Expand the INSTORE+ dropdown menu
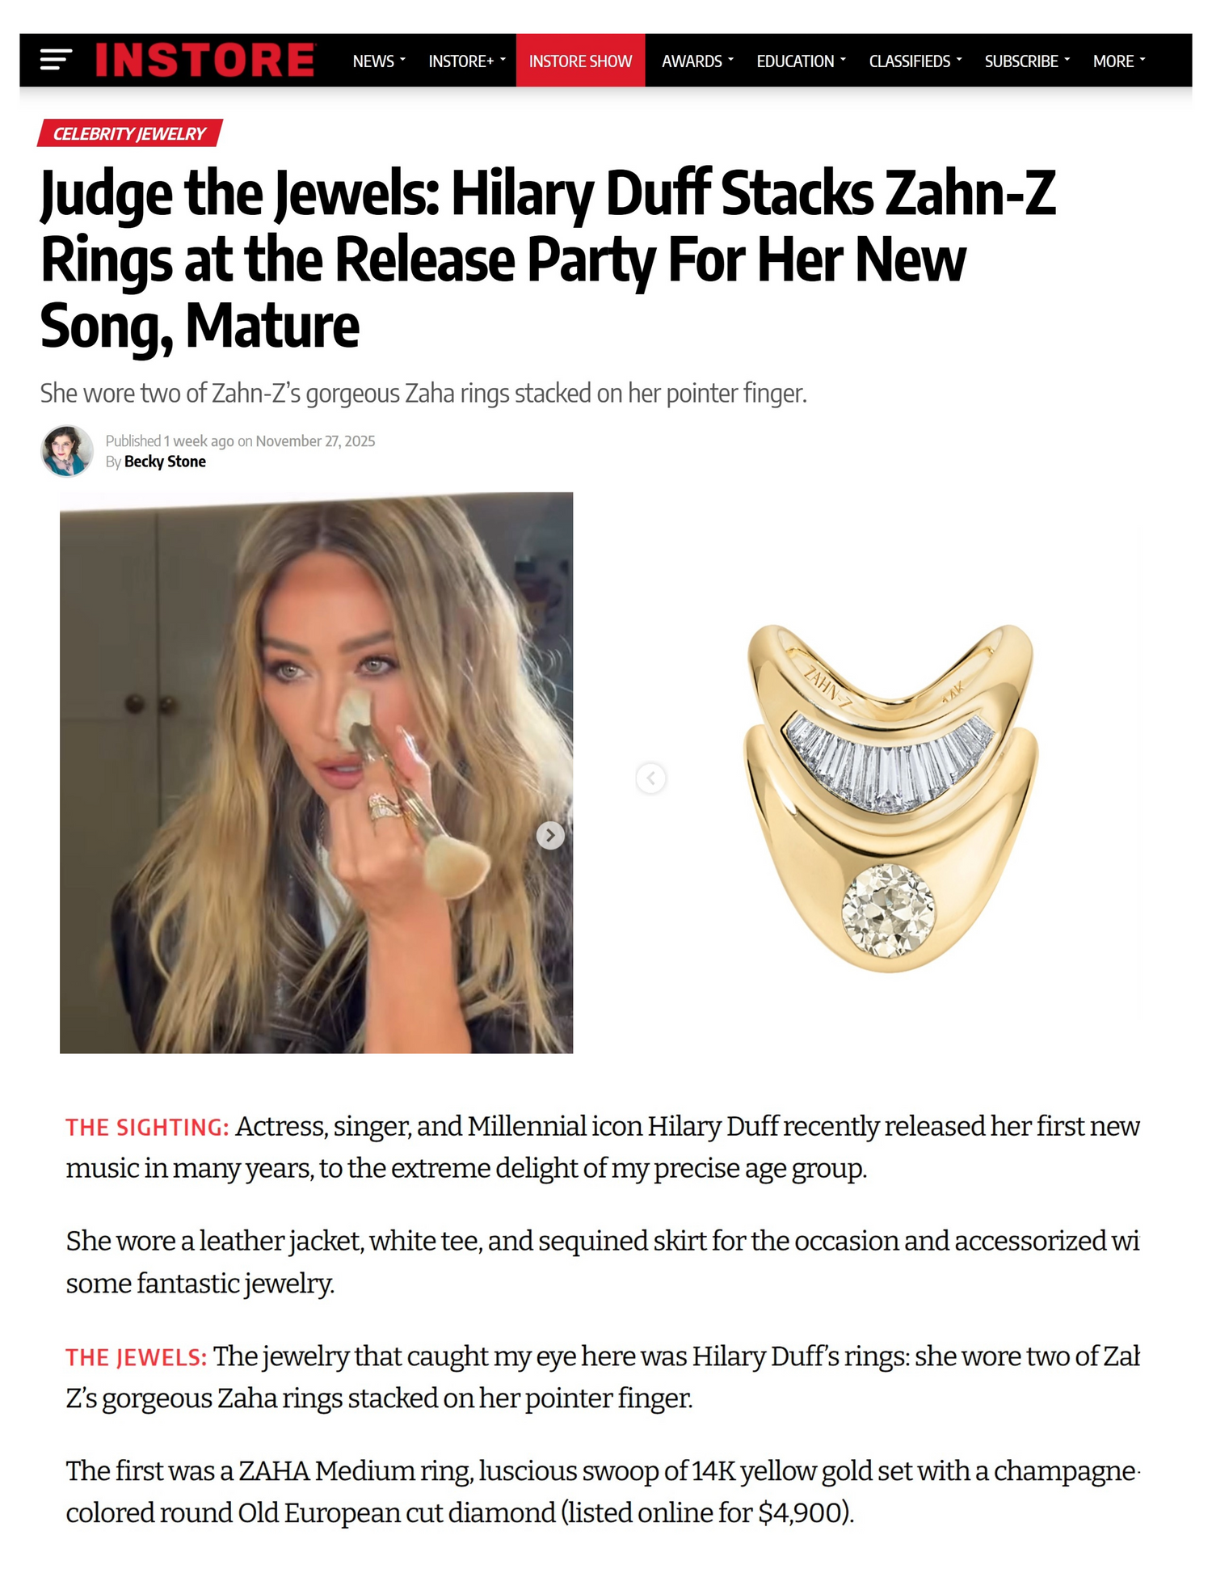The image size is (1212, 1569). 466,61
